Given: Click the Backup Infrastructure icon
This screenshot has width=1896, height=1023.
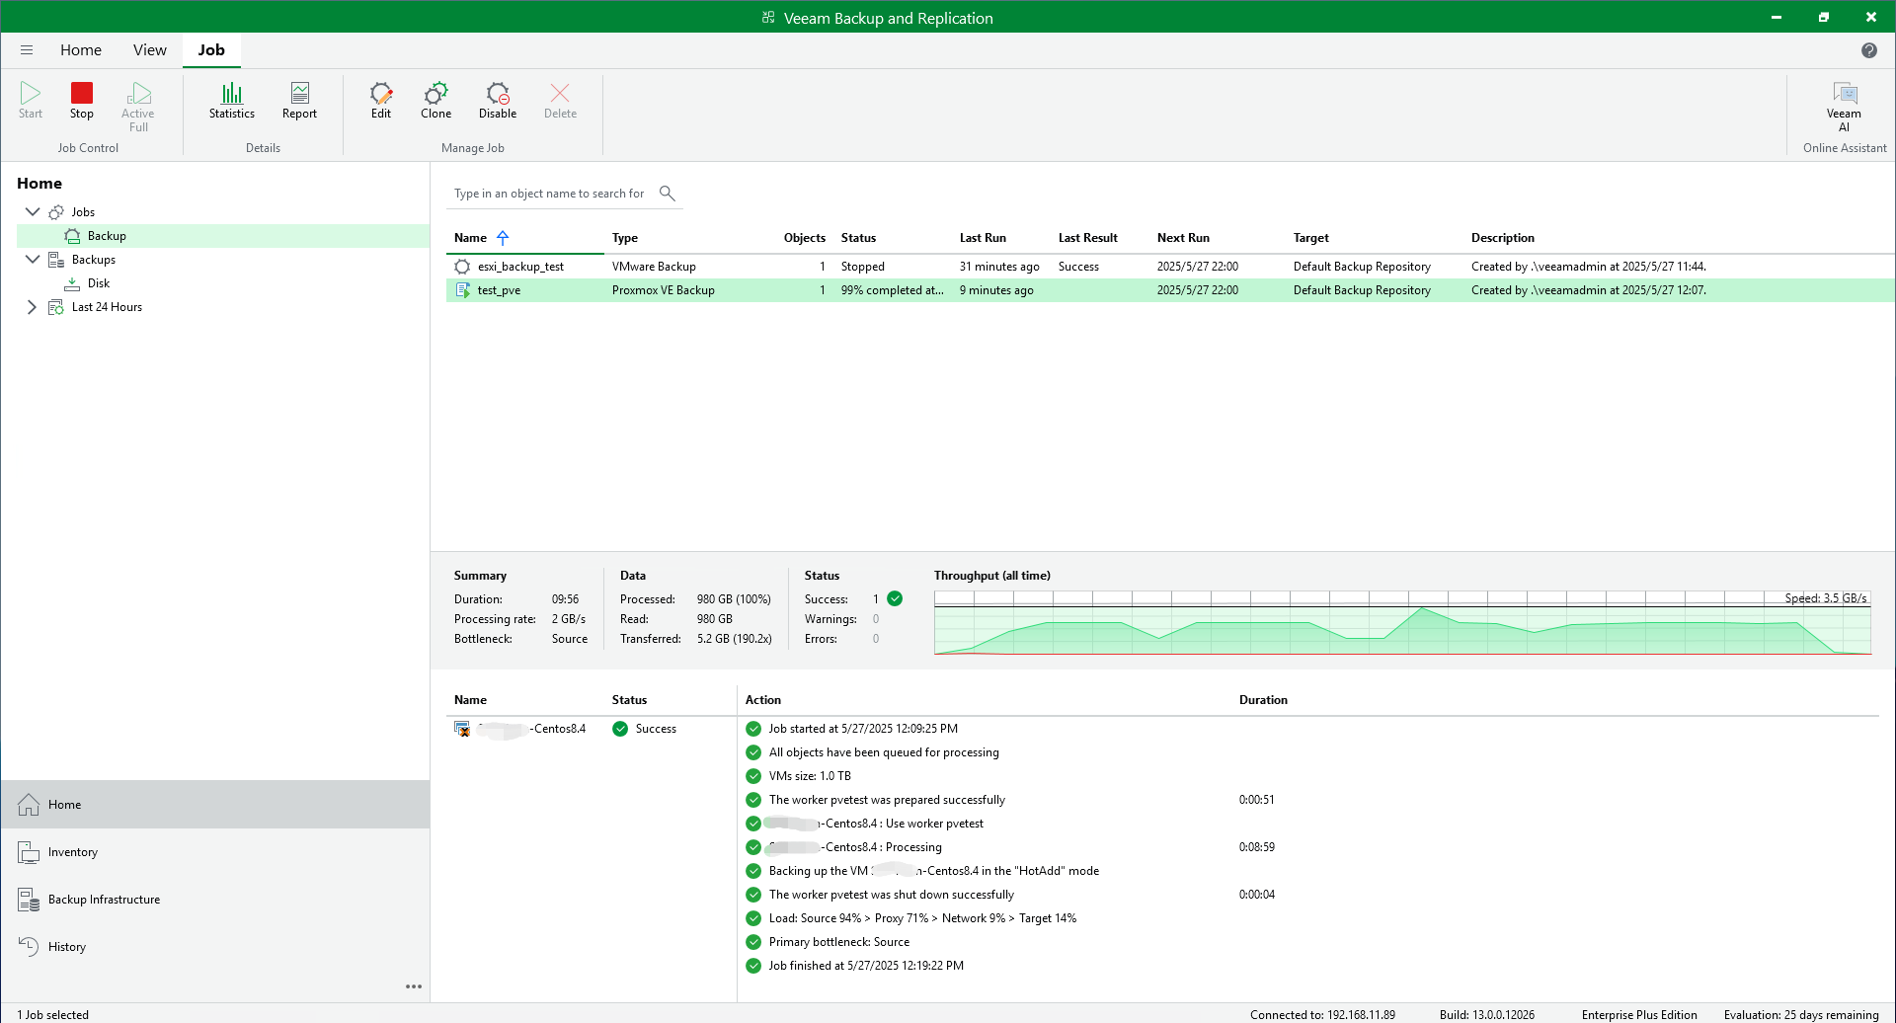Looking at the screenshot, I should click(29, 900).
